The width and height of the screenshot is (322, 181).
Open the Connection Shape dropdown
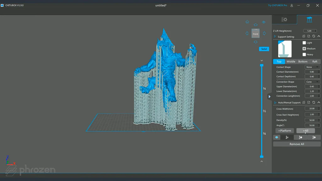pyautogui.click(x=312, y=82)
